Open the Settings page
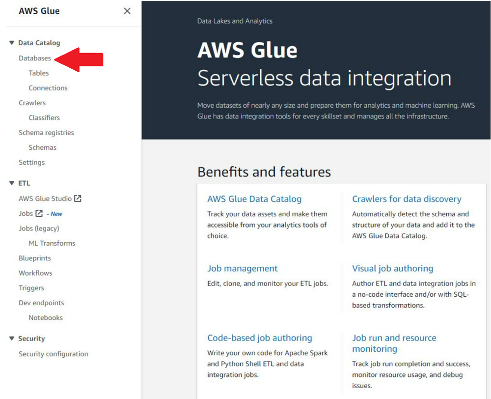Image resolution: width=491 pixels, height=399 pixels. coord(31,162)
